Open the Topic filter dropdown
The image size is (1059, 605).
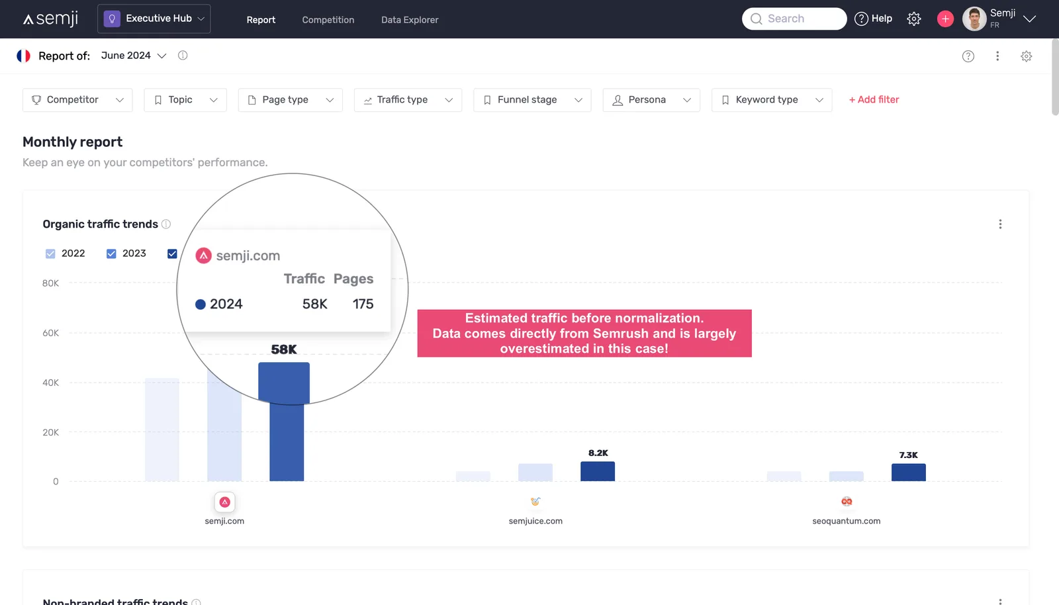coord(185,100)
